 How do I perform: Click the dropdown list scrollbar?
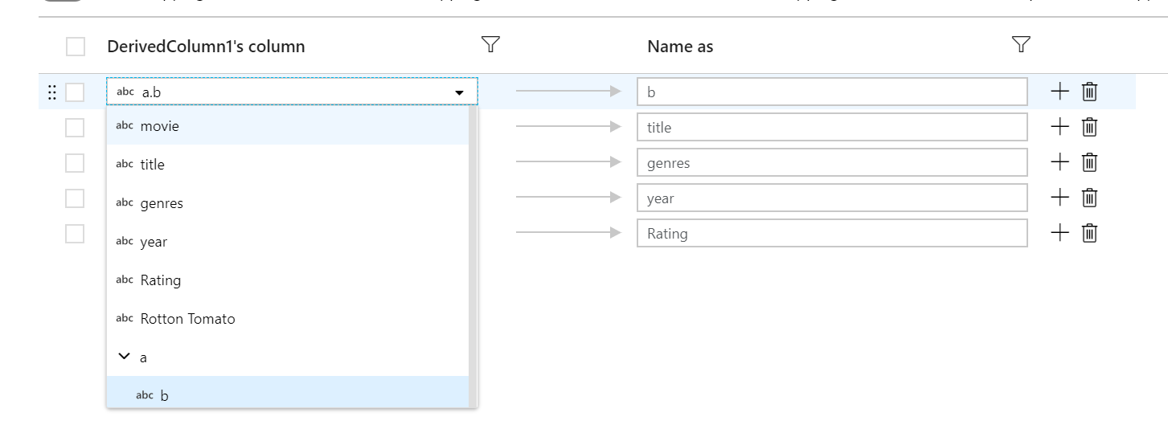pos(473,255)
